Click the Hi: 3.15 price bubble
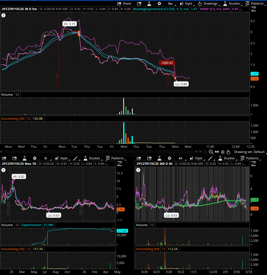The width and height of the screenshot is (267, 275). 70,24
